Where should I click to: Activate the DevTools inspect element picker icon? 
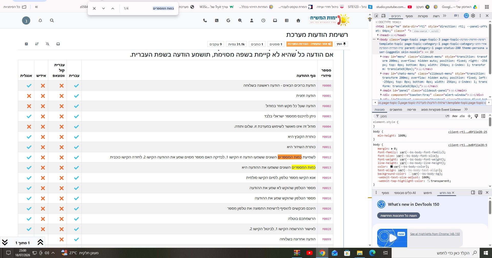(x=376, y=16)
